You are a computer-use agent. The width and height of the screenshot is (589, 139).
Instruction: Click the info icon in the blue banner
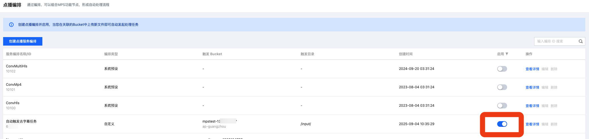point(11,25)
